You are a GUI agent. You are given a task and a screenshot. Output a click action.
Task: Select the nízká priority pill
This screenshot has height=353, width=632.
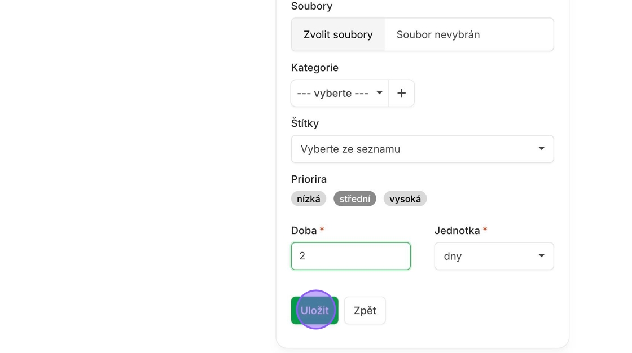[308, 199]
